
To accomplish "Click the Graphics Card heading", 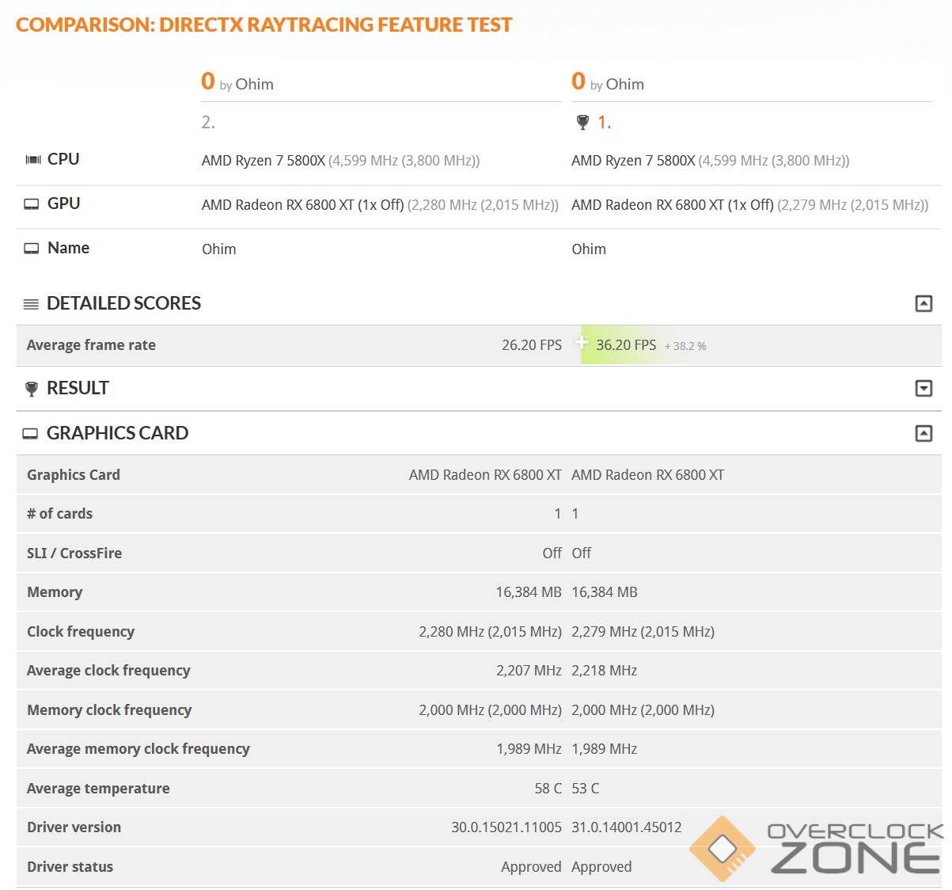I will click(x=117, y=433).
